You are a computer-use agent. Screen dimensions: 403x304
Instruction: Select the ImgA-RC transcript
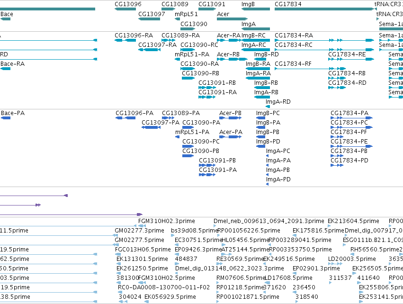[254, 45]
